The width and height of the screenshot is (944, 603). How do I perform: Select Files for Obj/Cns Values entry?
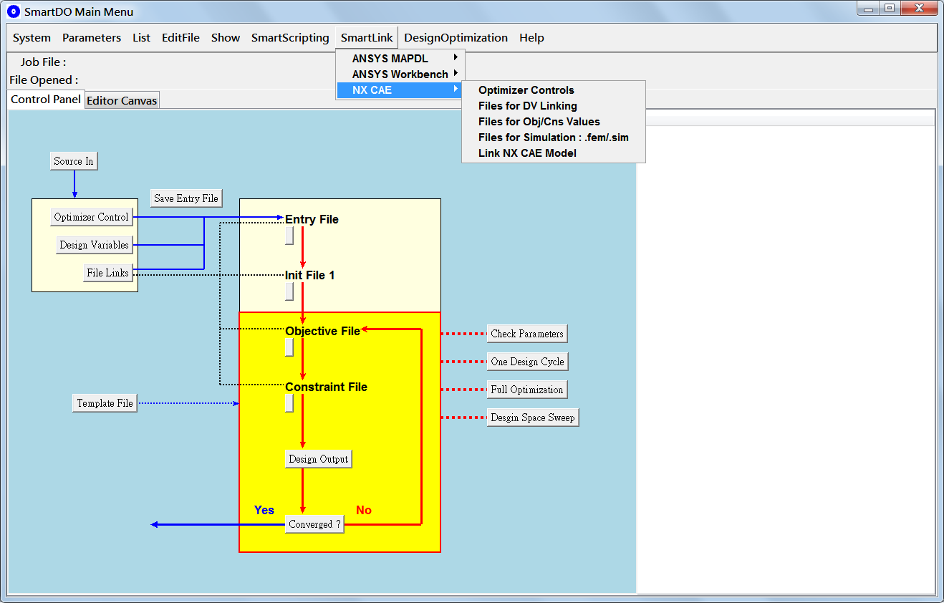click(x=539, y=122)
